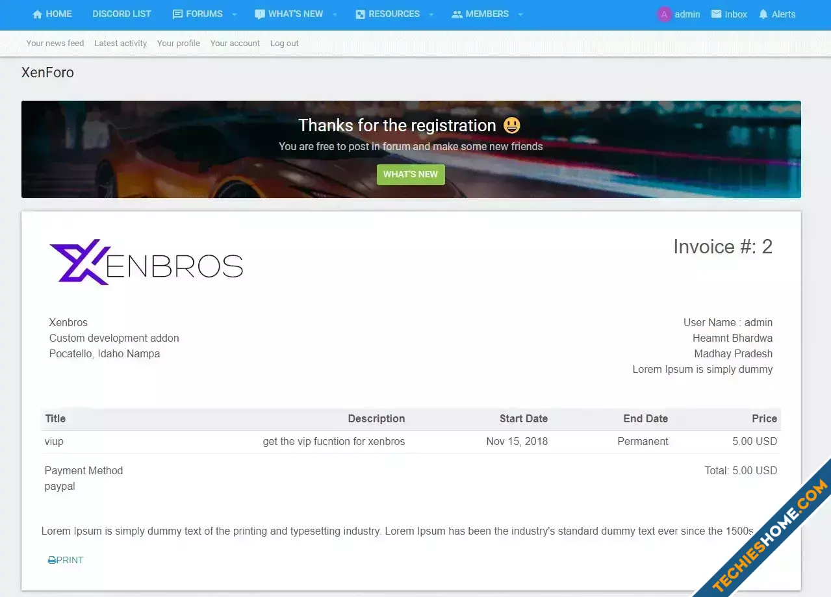Open the Forums navigation tab
The width and height of the screenshot is (831, 597).
[x=198, y=14]
